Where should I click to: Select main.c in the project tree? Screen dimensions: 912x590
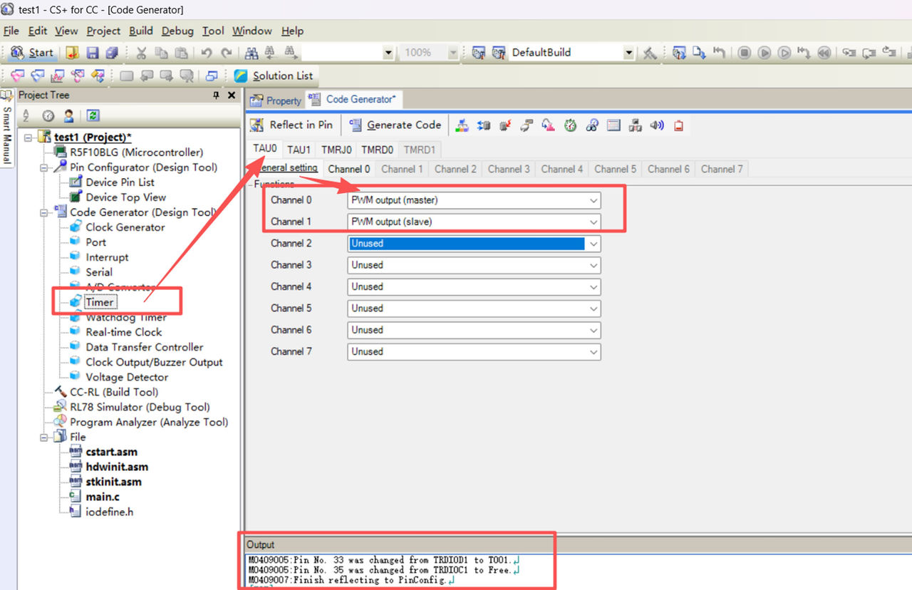point(102,497)
